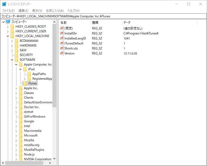The width and height of the screenshot is (207, 166).
Task: Open the 表示(V) menu
Action: pyautogui.click(x=37, y=11)
